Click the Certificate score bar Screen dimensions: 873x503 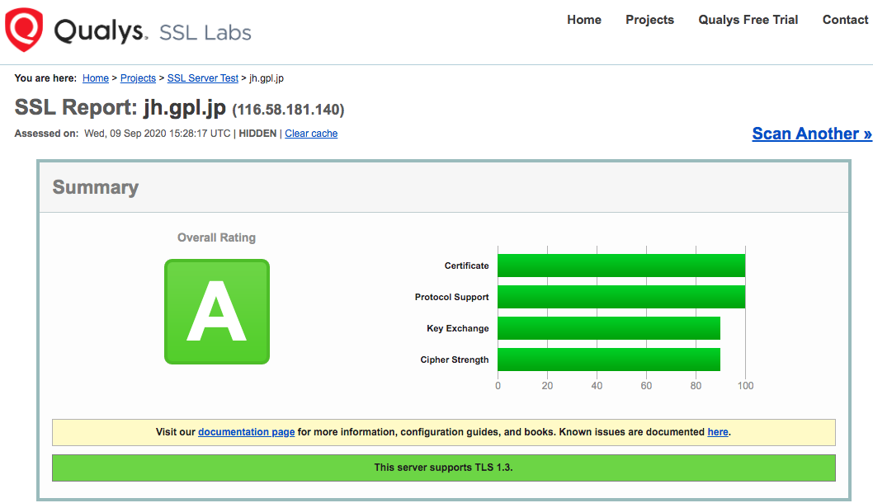pyautogui.click(x=621, y=266)
